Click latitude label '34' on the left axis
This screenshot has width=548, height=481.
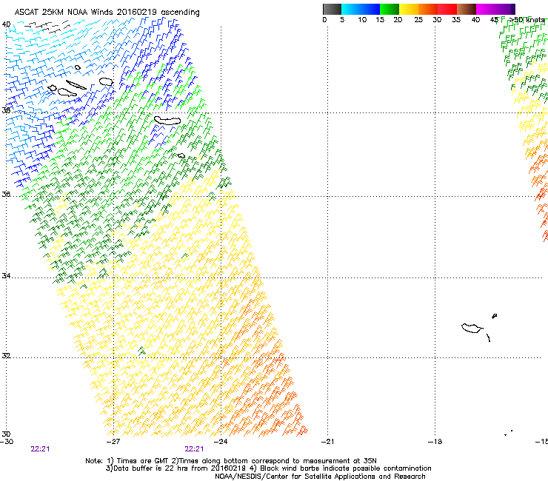coord(6,276)
